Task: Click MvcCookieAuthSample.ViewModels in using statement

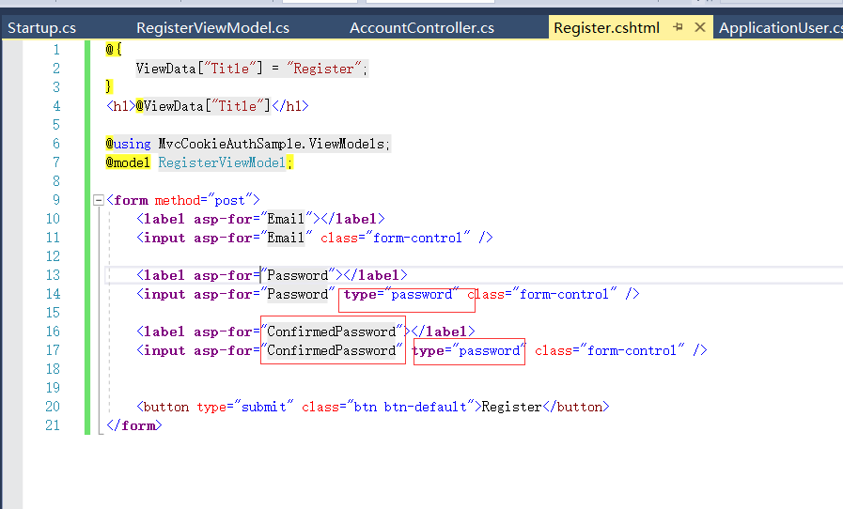Action: [x=271, y=144]
